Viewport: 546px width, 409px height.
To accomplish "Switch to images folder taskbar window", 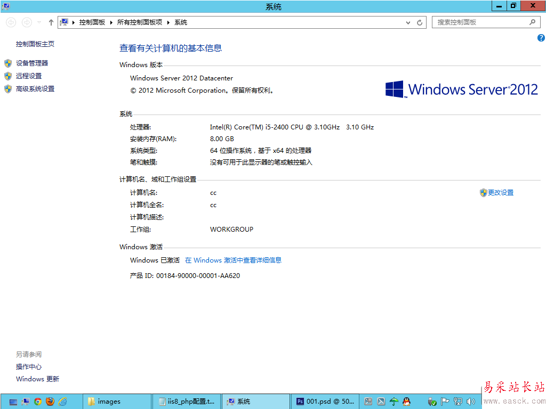I will tap(117, 402).
